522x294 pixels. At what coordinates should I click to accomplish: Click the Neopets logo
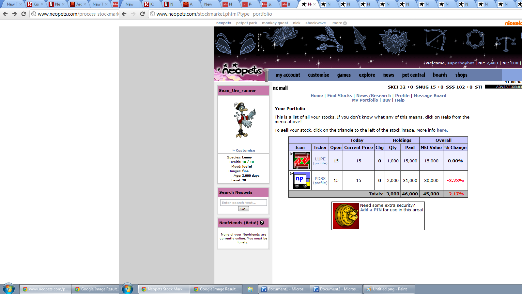tap(241, 70)
